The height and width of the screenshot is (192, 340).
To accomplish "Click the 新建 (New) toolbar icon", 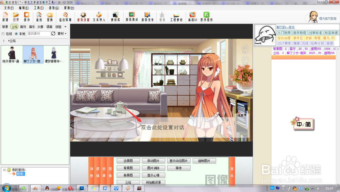I will click(5, 17).
